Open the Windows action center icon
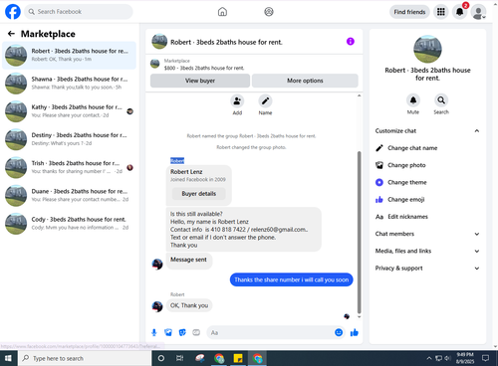 (x=485, y=358)
